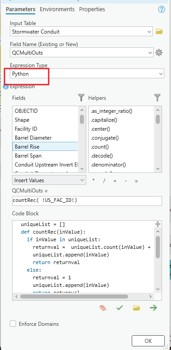Select OBJECTID in Fields list

pos(46,111)
